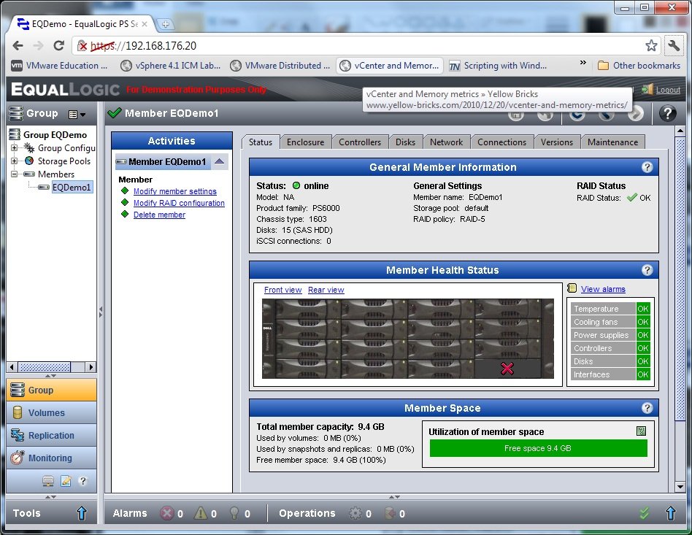The height and width of the screenshot is (535, 692).
Task: Click the lightbulb actions alarm icon
Action: pyautogui.click(x=234, y=513)
